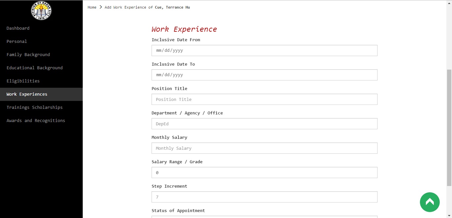
Task: Open the Dashboard sidebar item
Action: [x=18, y=28]
